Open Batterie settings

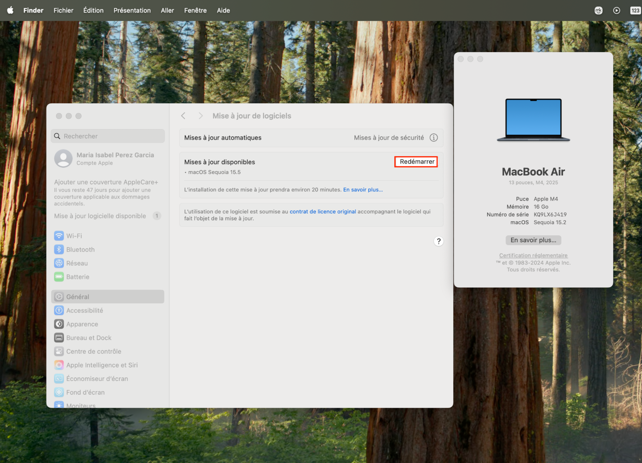[x=77, y=276]
